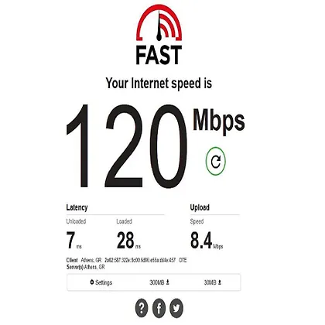
Task: Click the FAST speedometer logo
Action: 159,34
